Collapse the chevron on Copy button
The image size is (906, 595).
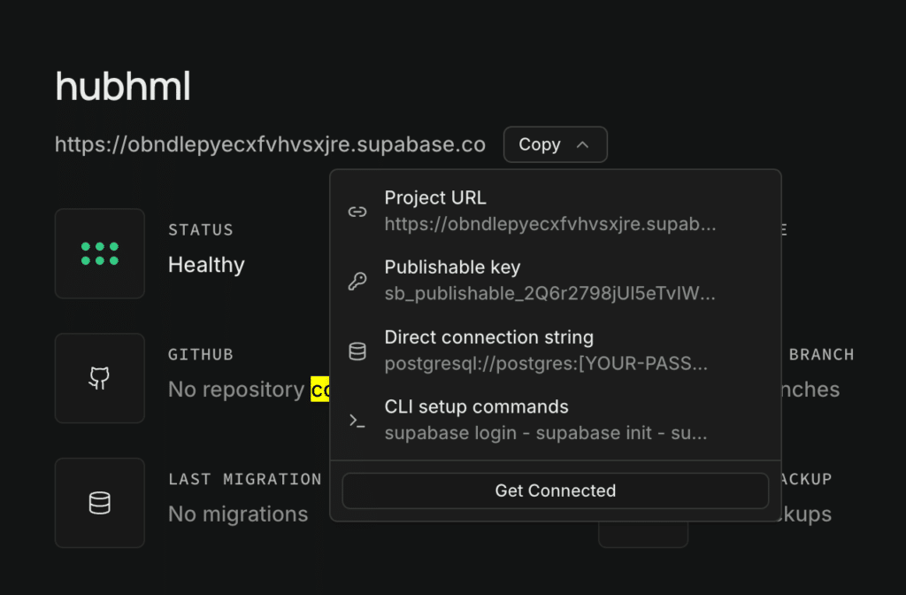click(x=582, y=144)
